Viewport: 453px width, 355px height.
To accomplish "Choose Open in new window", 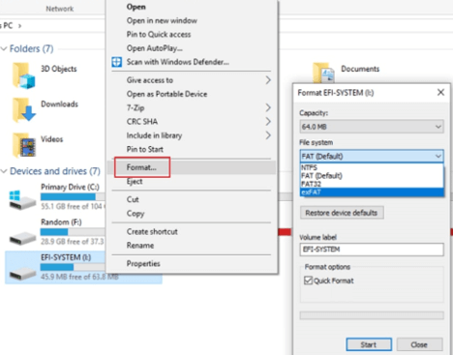I will click(162, 20).
